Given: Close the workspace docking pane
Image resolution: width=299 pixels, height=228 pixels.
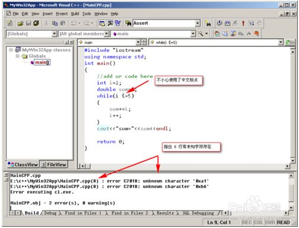Looking at the screenshot, I should click(72, 42).
